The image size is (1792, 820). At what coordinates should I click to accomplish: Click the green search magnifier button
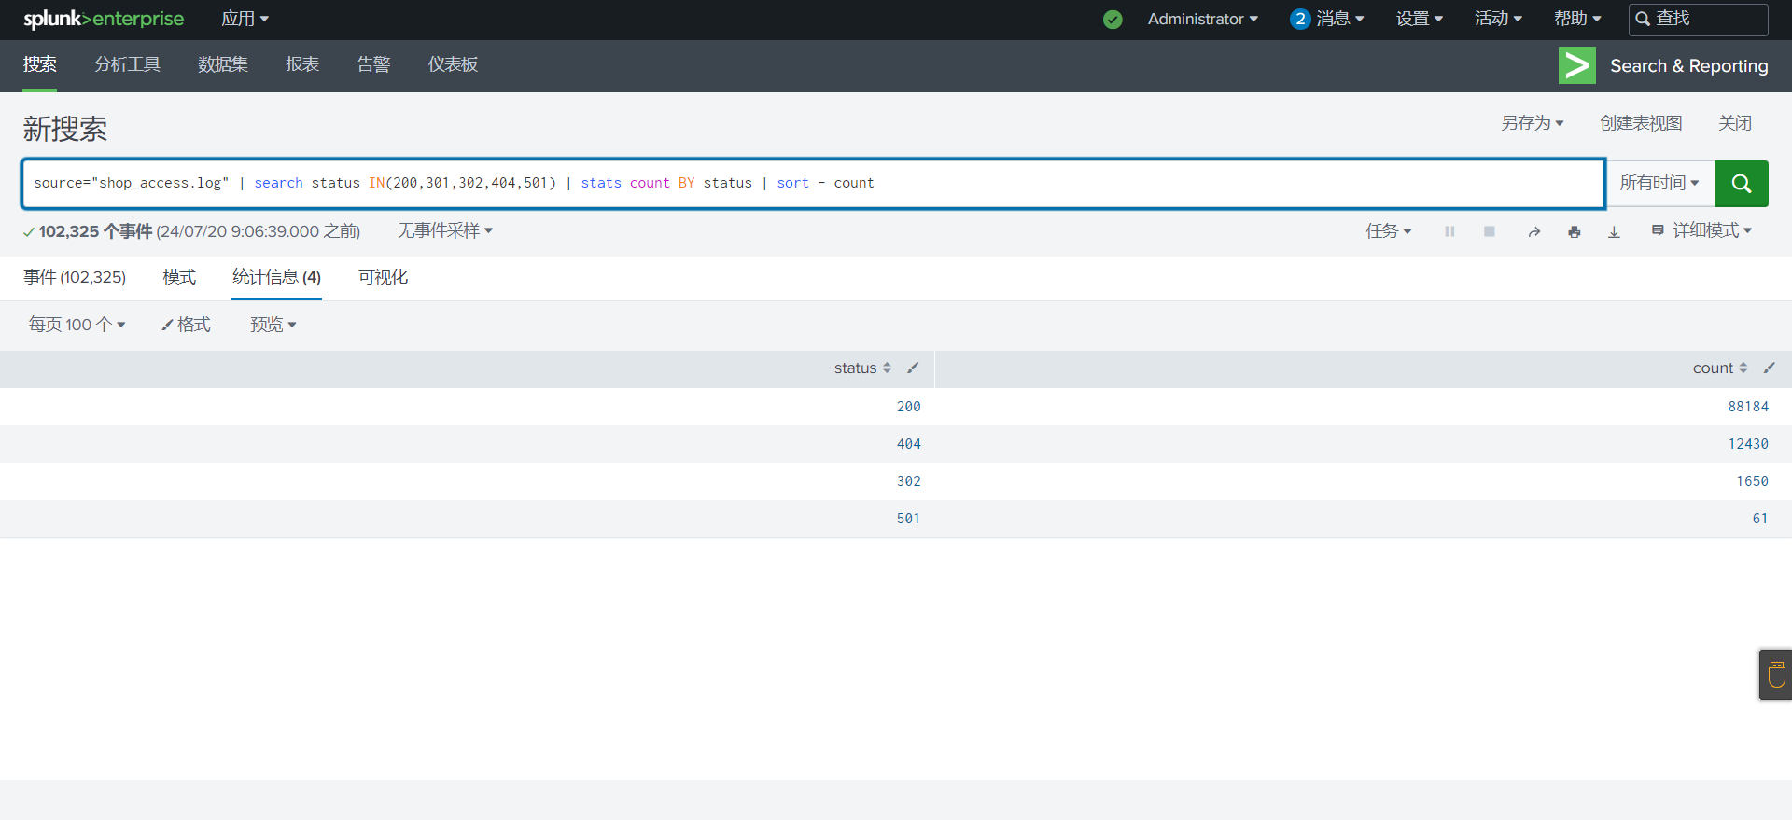[1741, 184]
